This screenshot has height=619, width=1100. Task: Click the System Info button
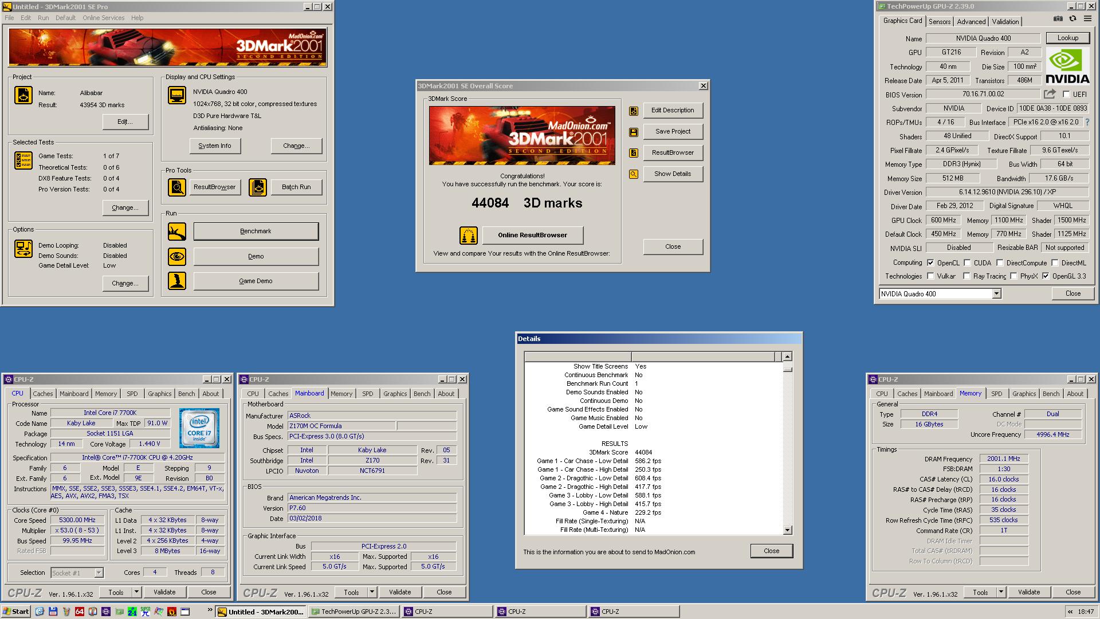click(x=215, y=146)
